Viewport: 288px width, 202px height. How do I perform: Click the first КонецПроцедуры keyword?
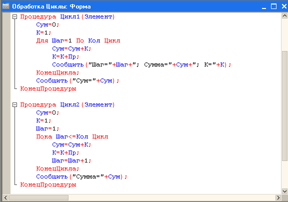pyautogui.click(x=48, y=88)
